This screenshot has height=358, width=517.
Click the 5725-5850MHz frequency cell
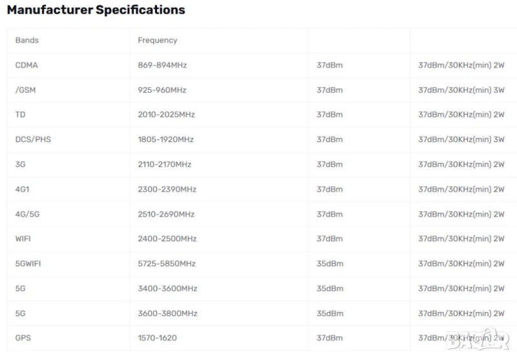[167, 264]
